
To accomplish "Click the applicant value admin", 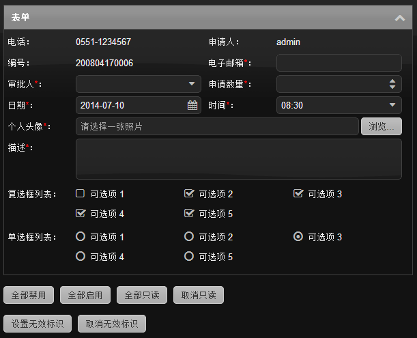I will (x=288, y=42).
